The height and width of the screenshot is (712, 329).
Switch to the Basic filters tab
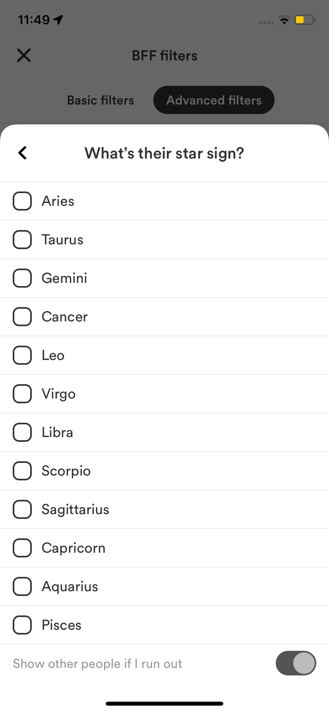point(101,100)
